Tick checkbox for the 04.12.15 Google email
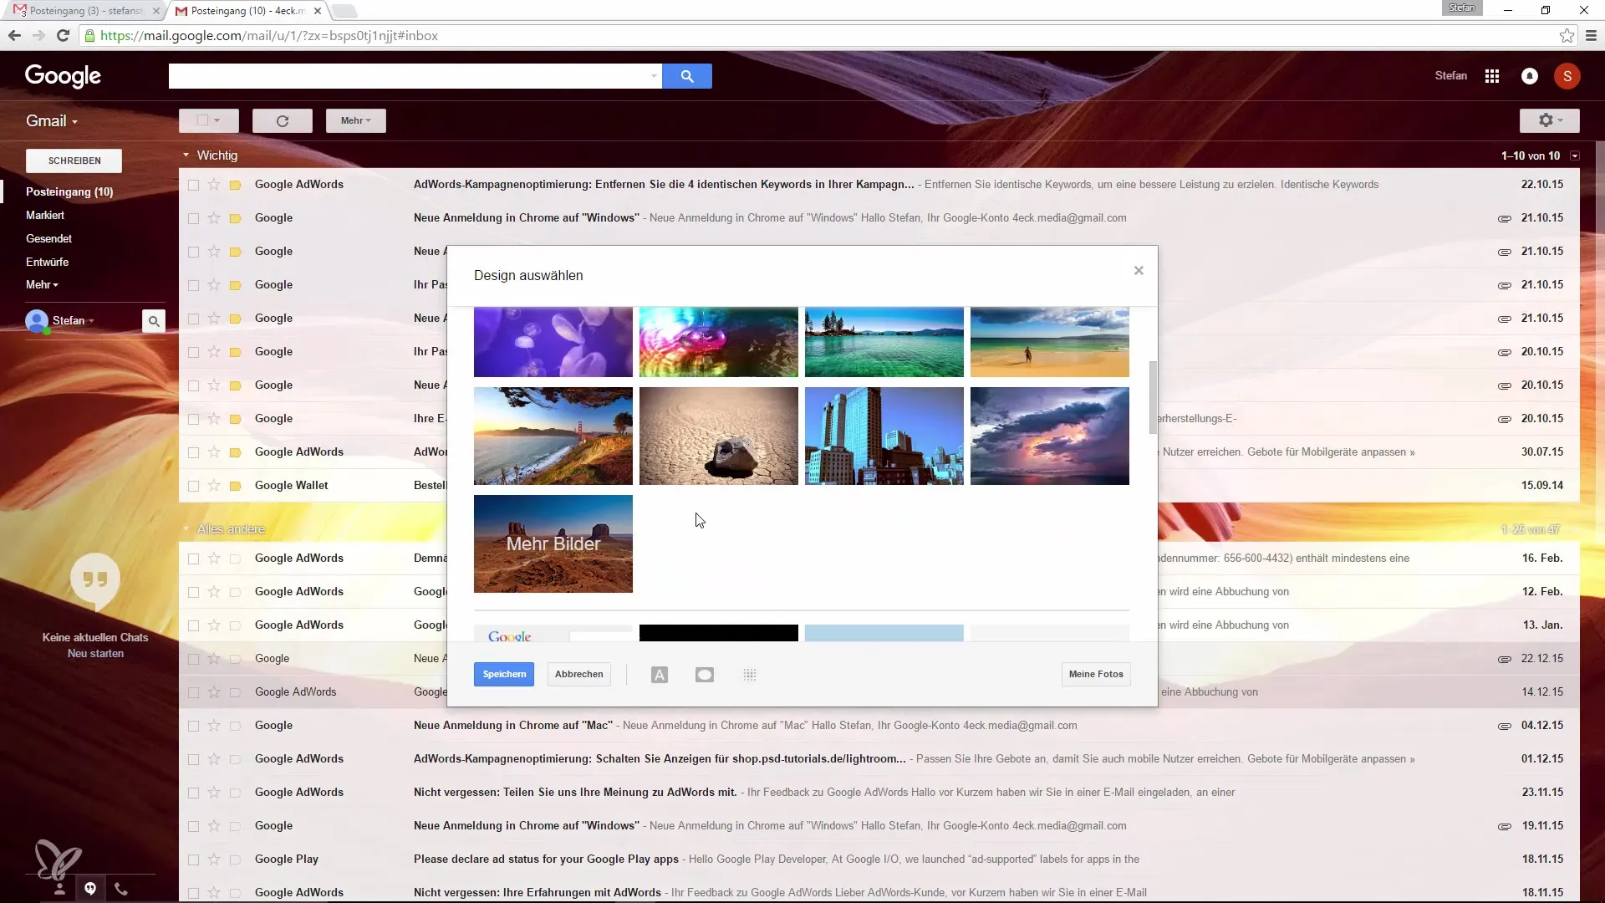Screen dimensions: 1605x903 coord(193,726)
